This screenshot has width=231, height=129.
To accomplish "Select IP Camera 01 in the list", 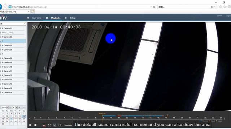I will coord(13,28).
